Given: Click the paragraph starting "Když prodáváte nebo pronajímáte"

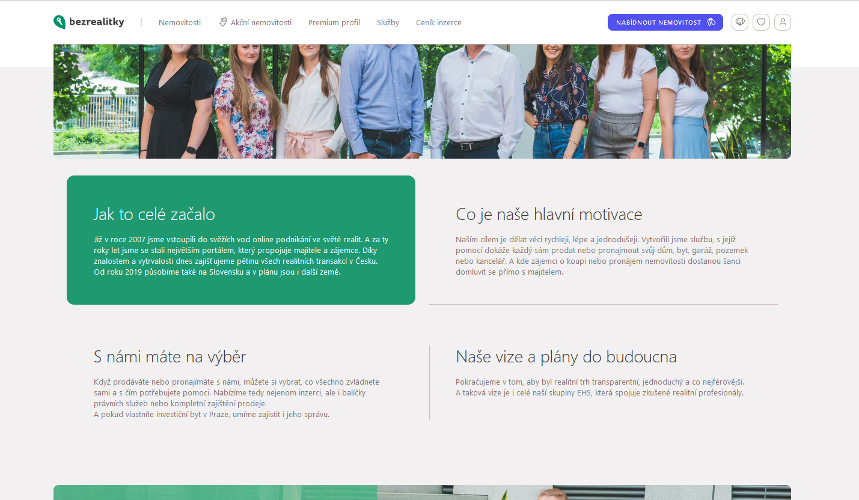Looking at the screenshot, I should pos(237,398).
